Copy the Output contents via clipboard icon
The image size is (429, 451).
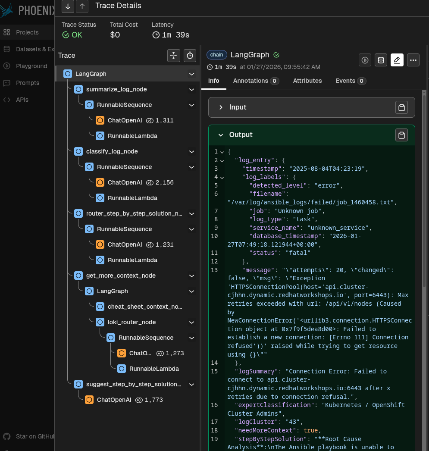click(x=401, y=135)
